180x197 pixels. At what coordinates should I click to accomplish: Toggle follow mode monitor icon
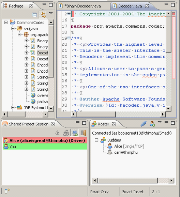click(75, 133)
